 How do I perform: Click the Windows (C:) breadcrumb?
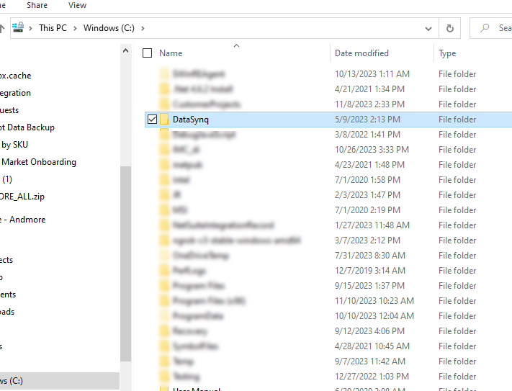pos(109,28)
